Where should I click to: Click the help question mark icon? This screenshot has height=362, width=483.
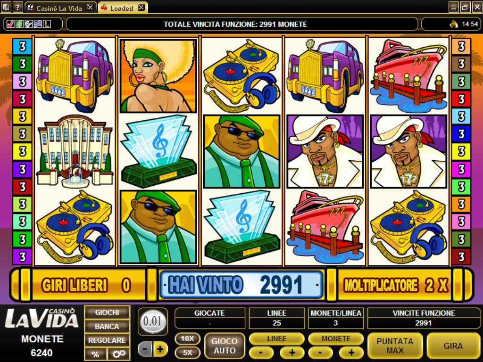pos(17,7)
